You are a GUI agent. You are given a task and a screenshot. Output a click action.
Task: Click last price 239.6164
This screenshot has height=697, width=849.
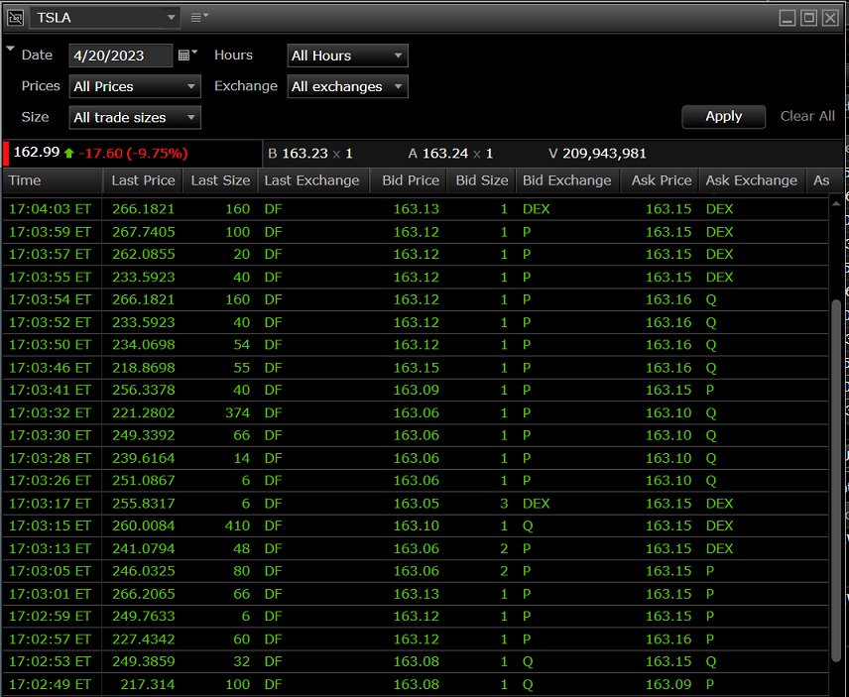tap(144, 458)
